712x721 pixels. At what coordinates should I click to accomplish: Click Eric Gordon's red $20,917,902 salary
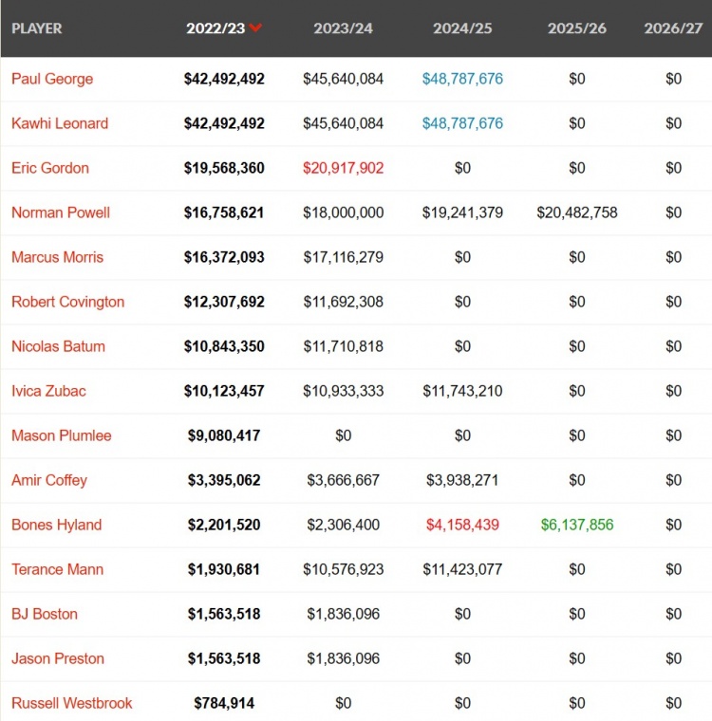pyautogui.click(x=343, y=168)
